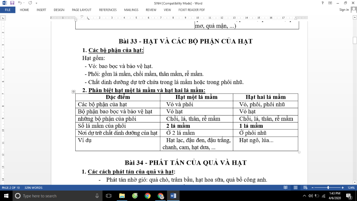Image resolution: width=357 pixels, height=201 pixels.
Task: Open the Undo history dropdown arrow
Action: [24, 3]
